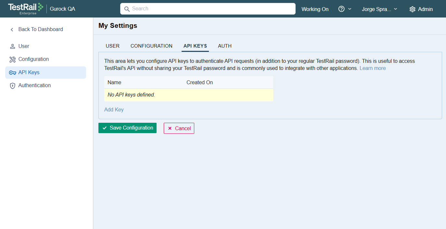Click the TestRail Enterprise logo
The width and height of the screenshot is (446, 229).
(26, 9)
